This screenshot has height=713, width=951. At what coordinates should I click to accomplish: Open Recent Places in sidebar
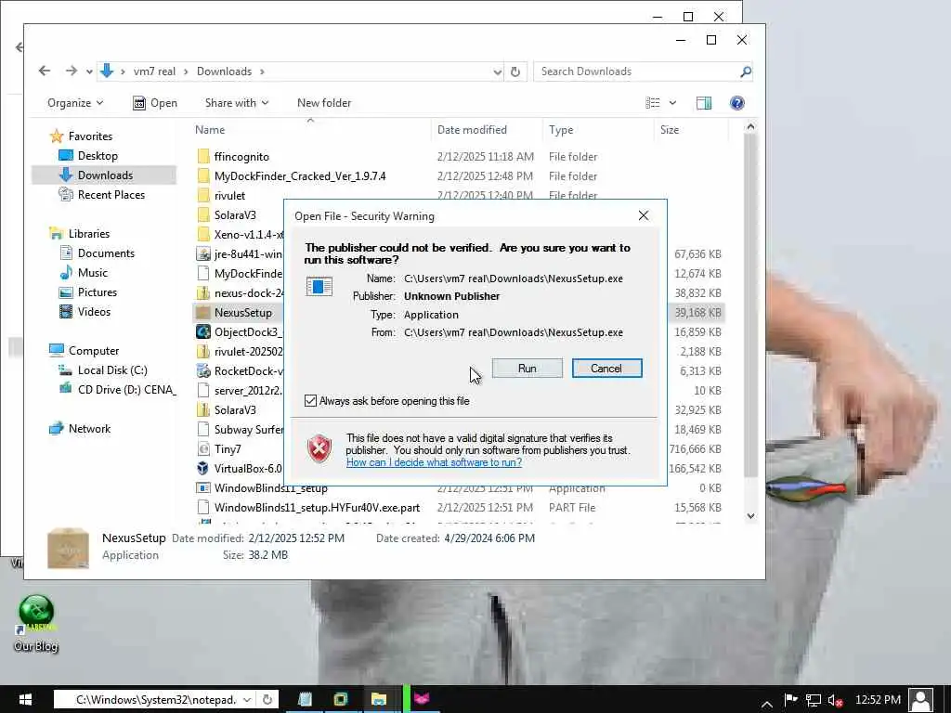(x=111, y=195)
